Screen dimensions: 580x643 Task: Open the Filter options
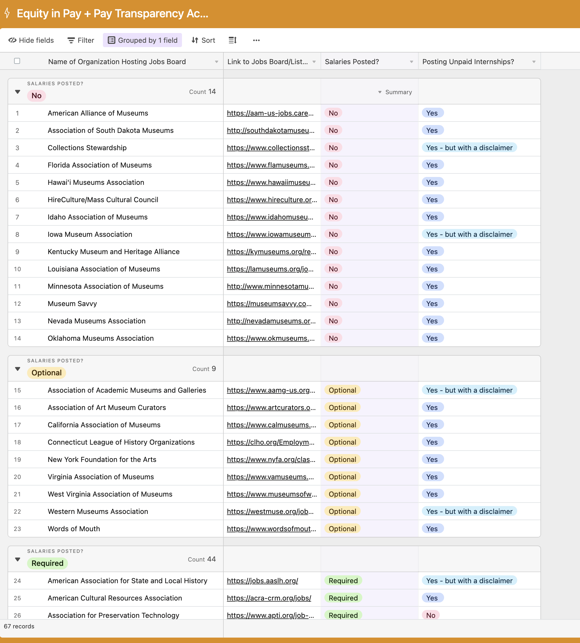pyautogui.click(x=81, y=40)
